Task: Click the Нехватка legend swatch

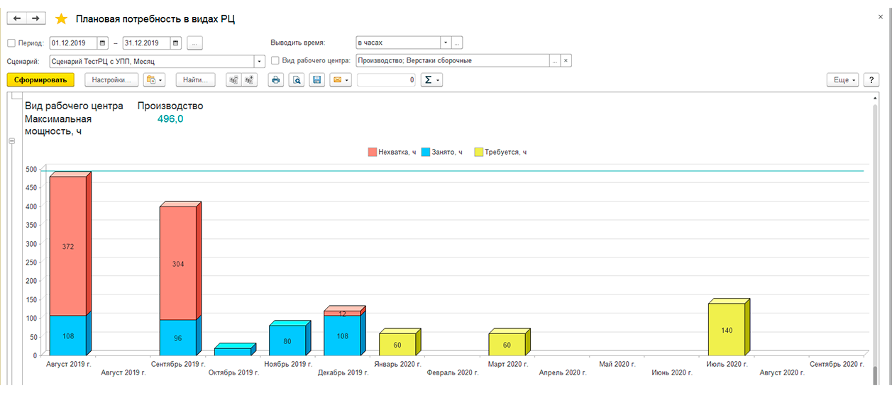Action: [372, 153]
